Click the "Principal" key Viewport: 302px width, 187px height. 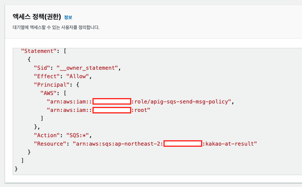pos(51,85)
